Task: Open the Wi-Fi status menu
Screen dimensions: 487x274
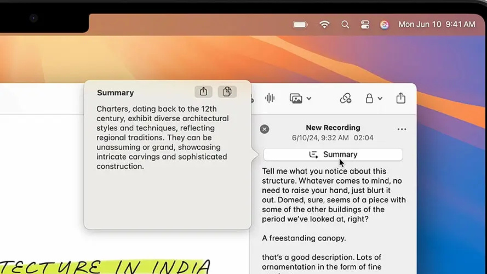Action: 324,25
